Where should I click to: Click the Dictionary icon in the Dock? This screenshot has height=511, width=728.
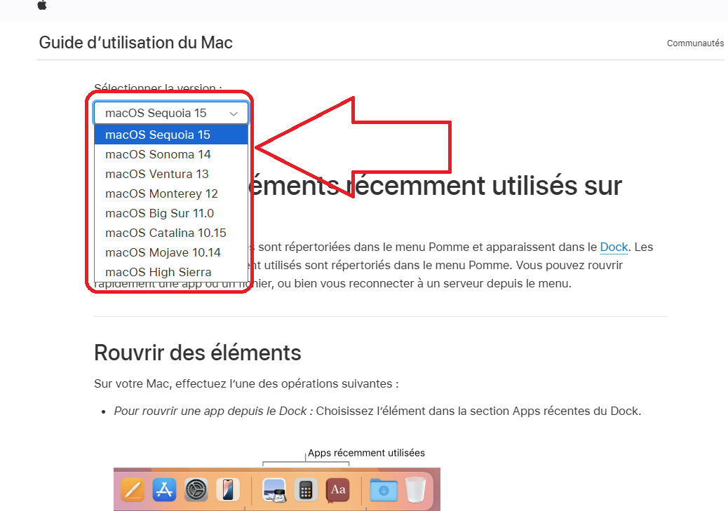(337, 490)
